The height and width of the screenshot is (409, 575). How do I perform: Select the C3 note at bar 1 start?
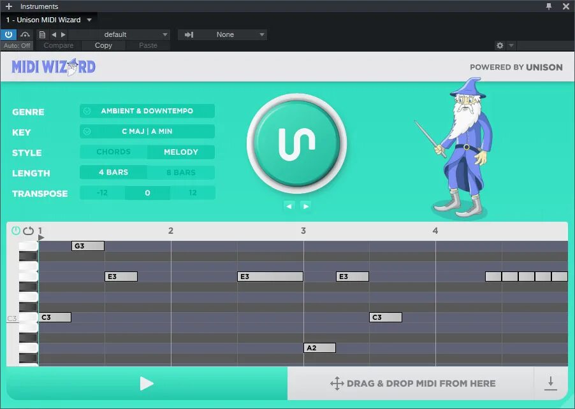tap(55, 317)
